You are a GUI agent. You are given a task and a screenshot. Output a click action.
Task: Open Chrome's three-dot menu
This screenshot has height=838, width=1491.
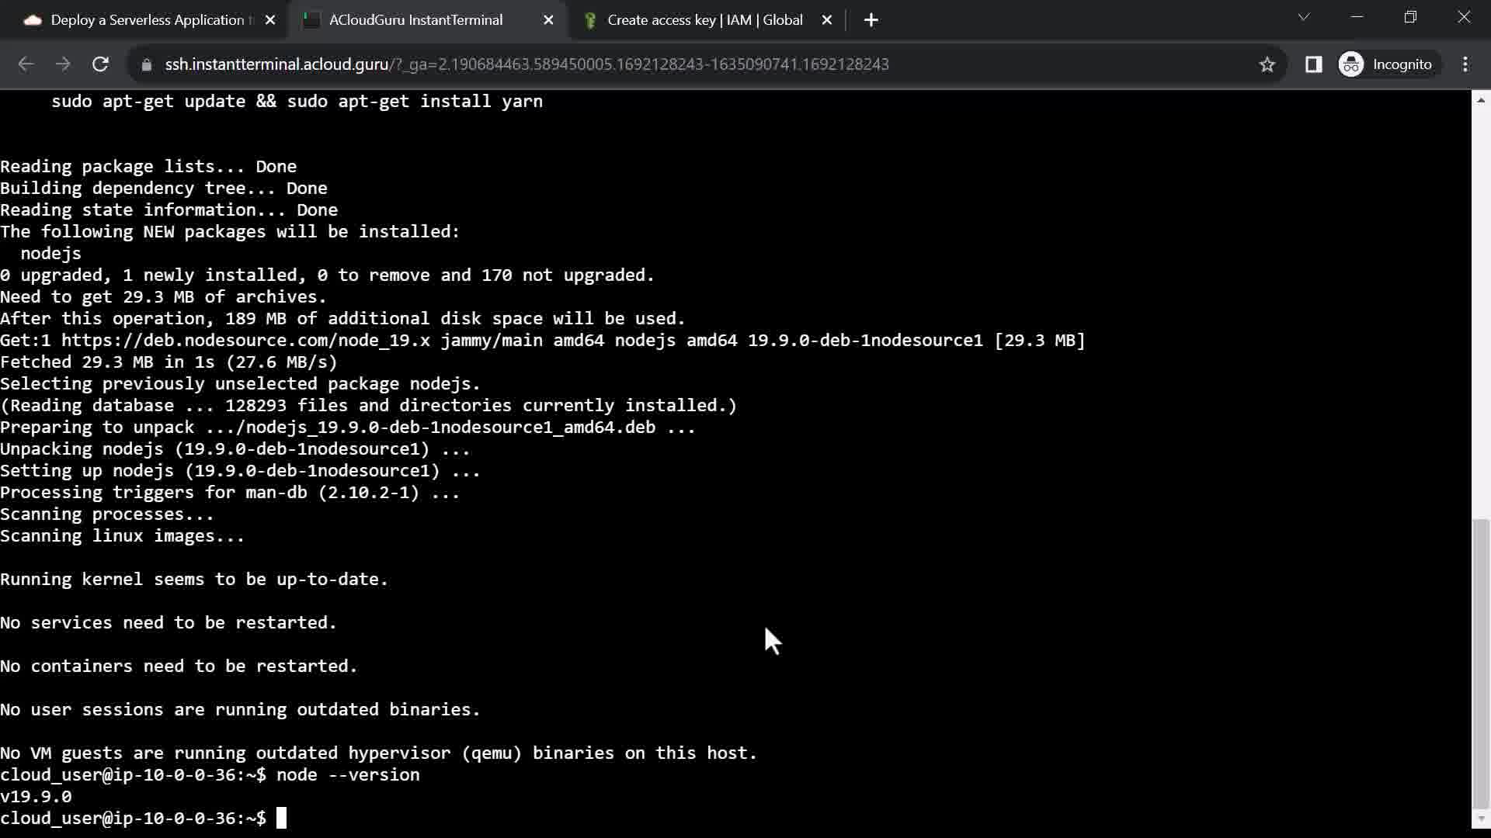tap(1465, 64)
